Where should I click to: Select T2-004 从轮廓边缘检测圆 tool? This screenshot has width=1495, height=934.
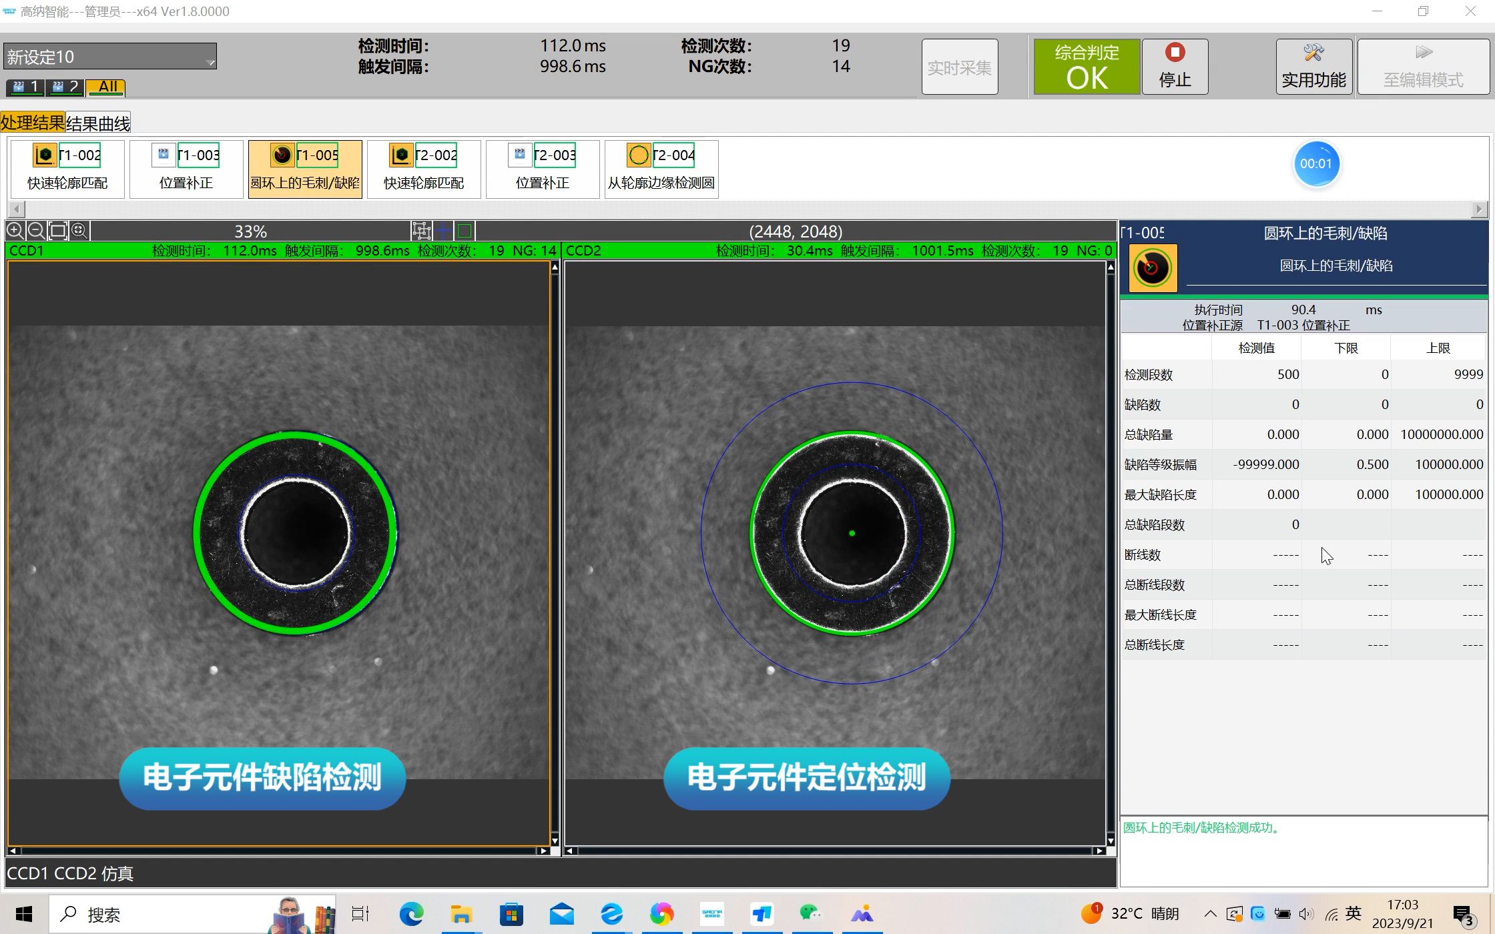pos(661,169)
